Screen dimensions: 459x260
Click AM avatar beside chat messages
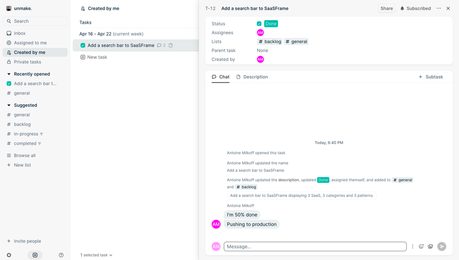(216, 224)
